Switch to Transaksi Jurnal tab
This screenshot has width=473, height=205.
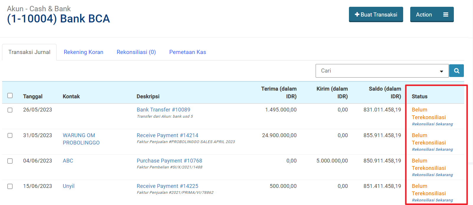[29, 52]
